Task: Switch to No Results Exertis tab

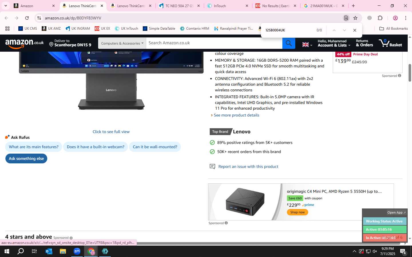Action: 276,6
